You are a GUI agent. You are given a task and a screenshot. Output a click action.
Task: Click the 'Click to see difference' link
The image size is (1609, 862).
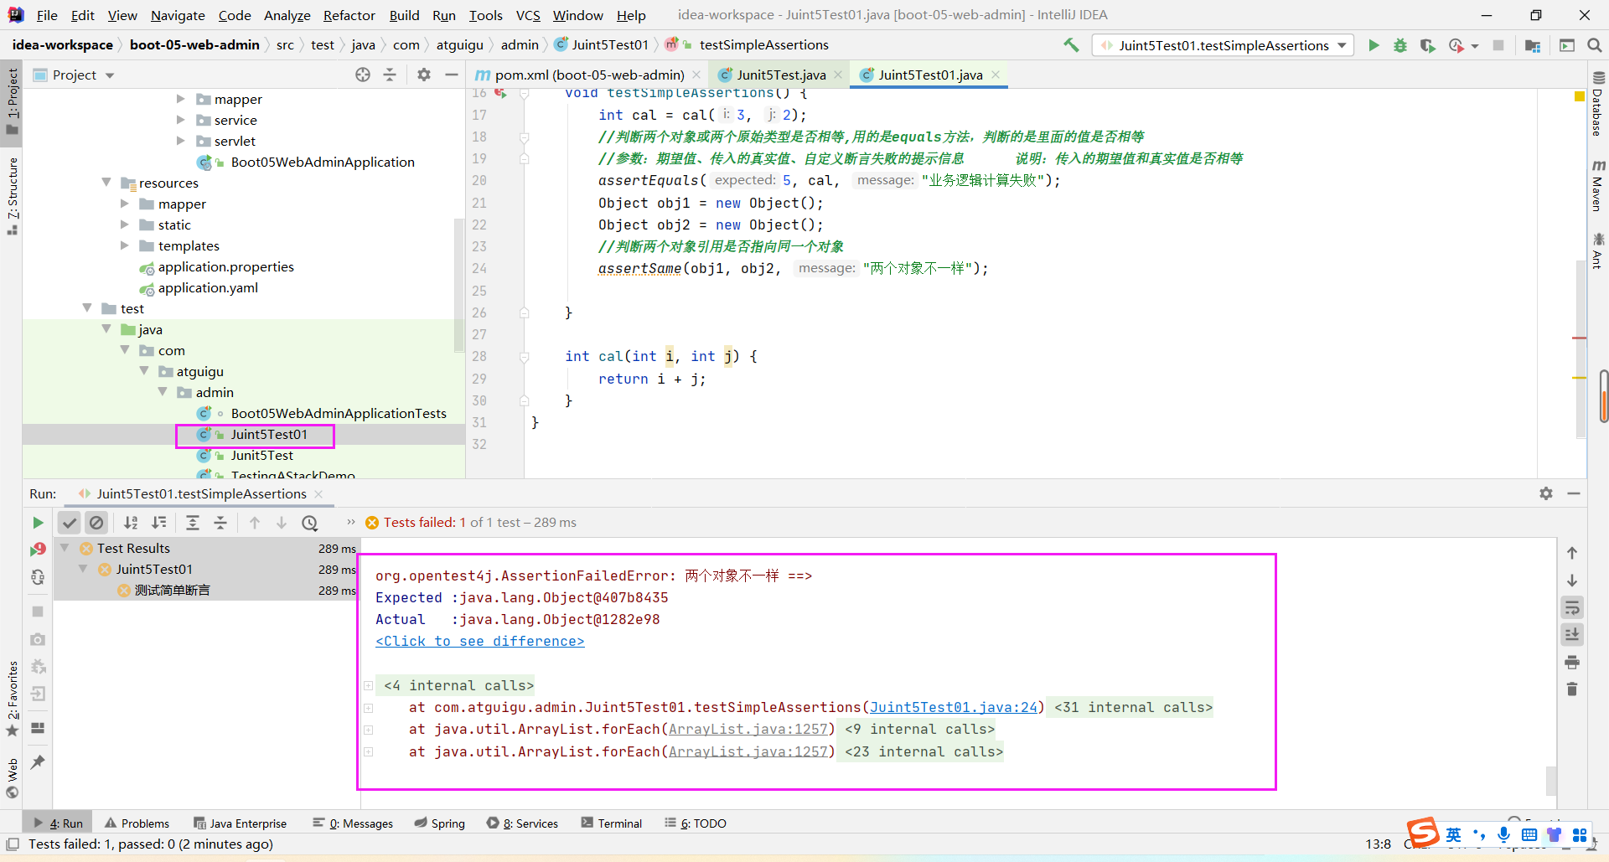pos(479,641)
